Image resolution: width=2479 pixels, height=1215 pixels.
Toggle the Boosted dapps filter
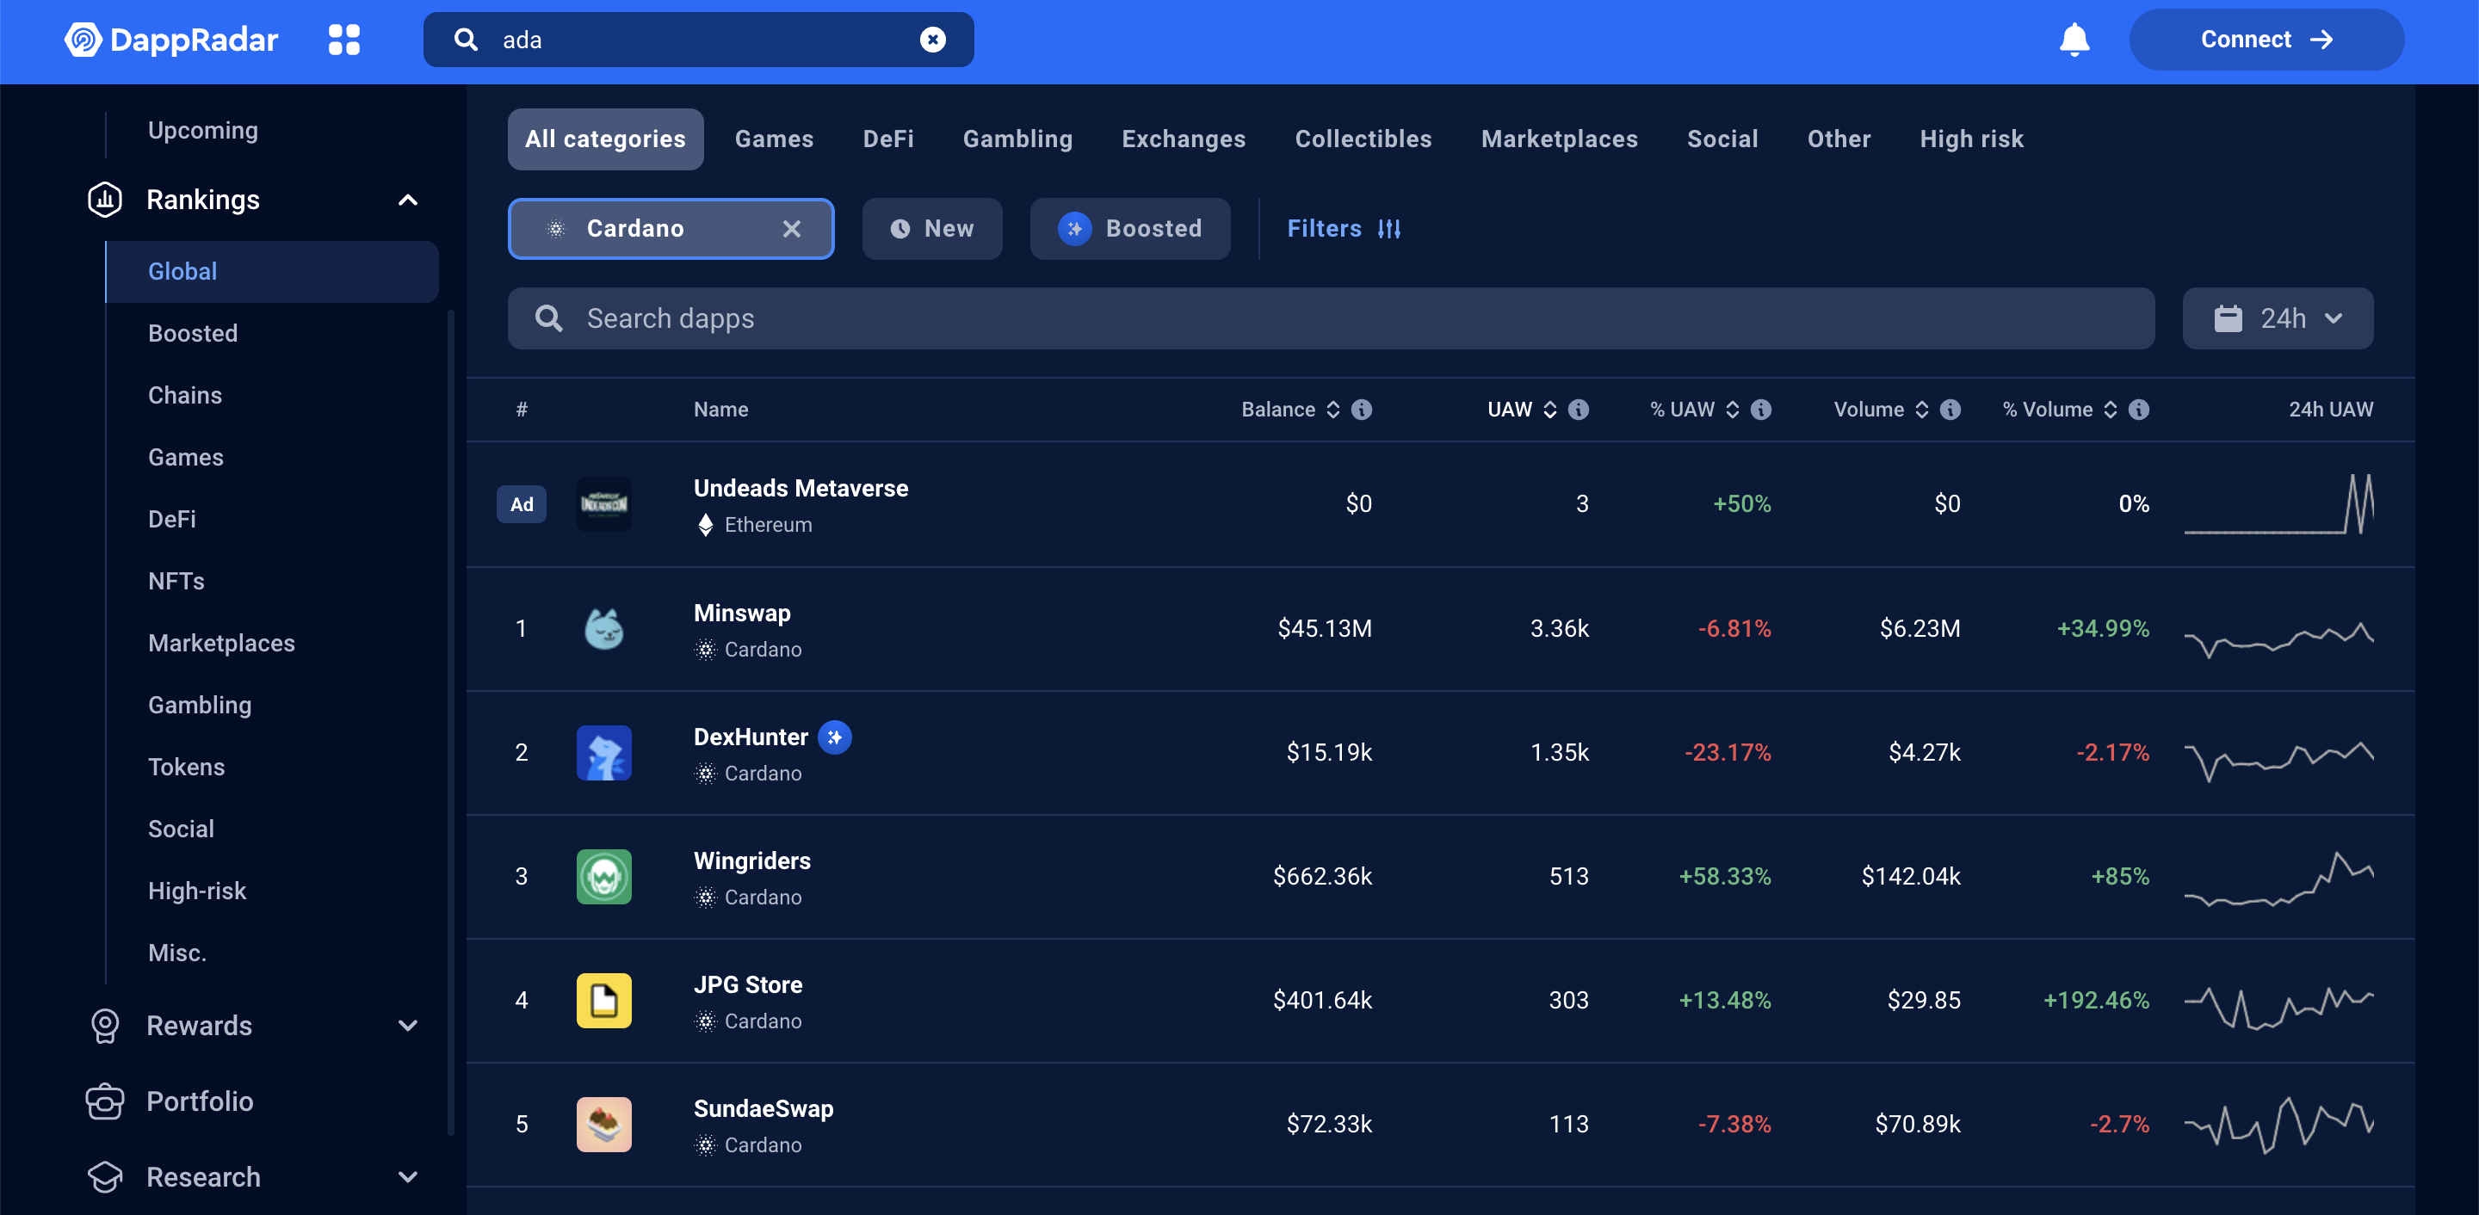1130,229
